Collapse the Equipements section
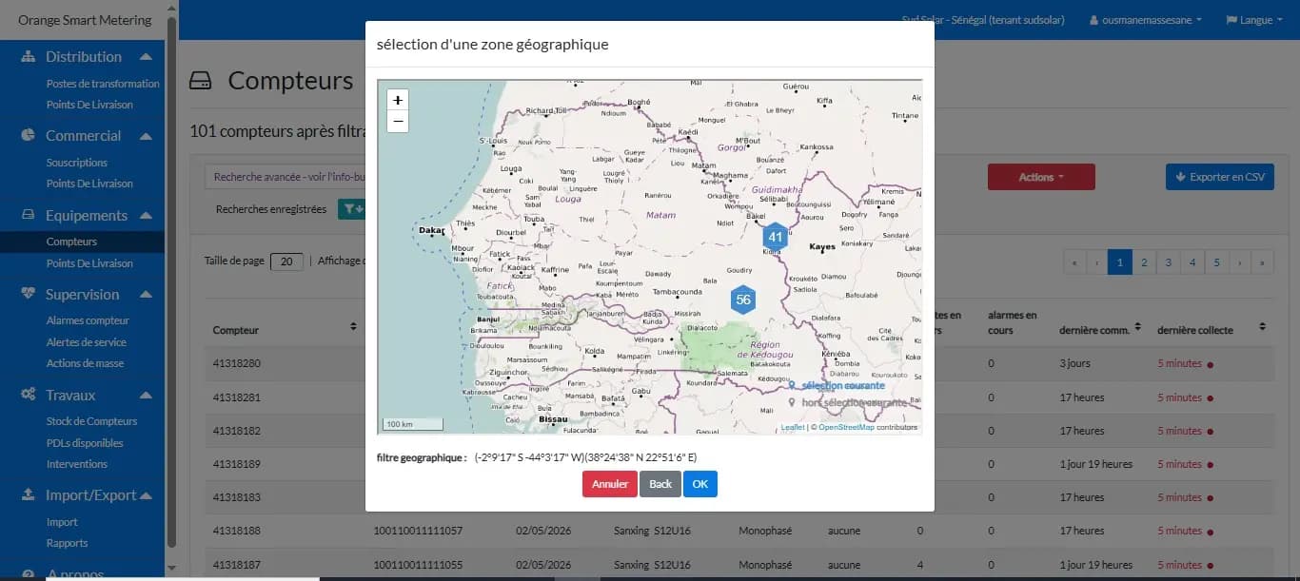This screenshot has height=581, width=1300. pyautogui.click(x=146, y=216)
